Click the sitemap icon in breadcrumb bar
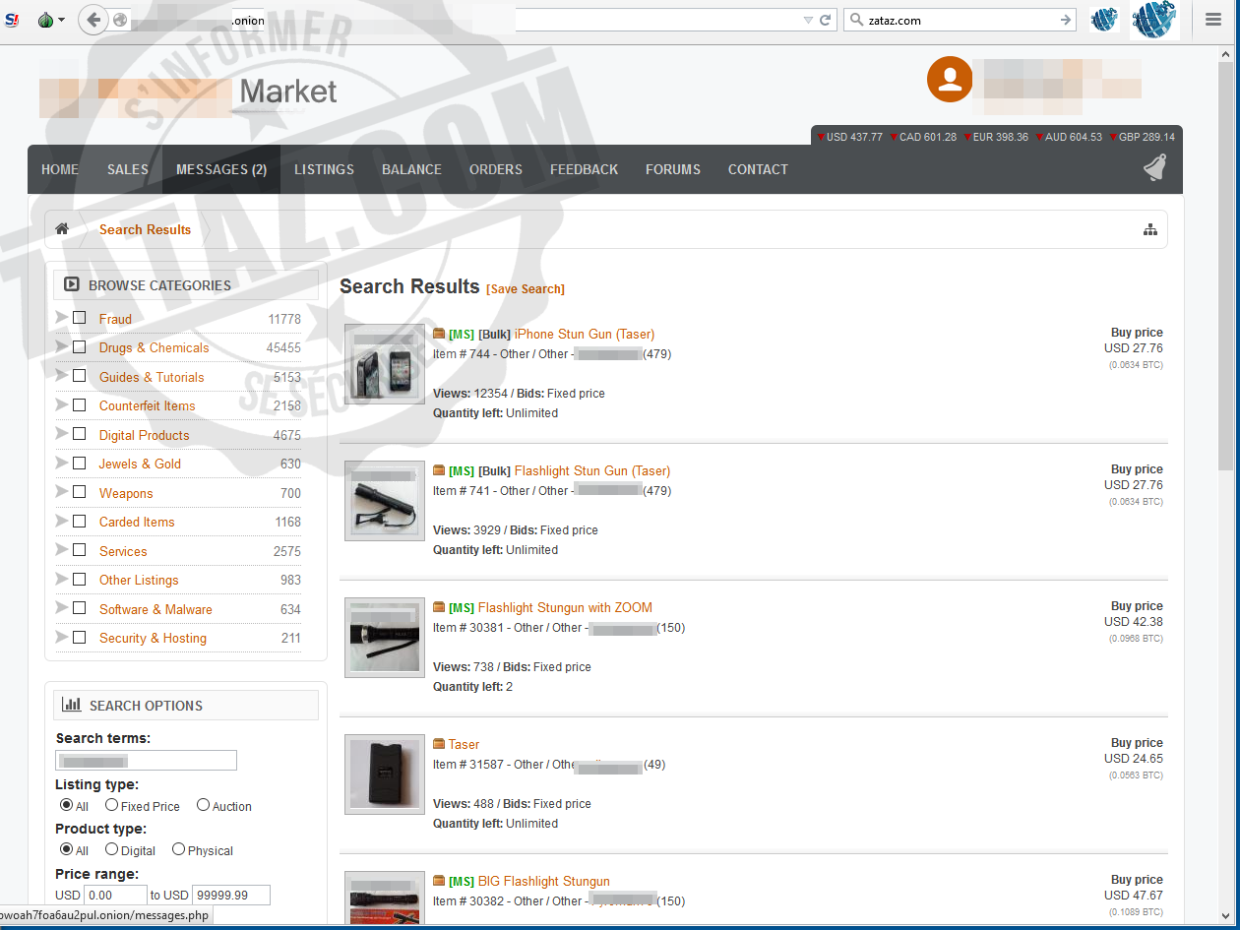The image size is (1240, 930). click(1149, 229)
